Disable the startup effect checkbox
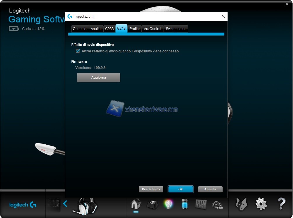293x218 pixels. (78, 51)
